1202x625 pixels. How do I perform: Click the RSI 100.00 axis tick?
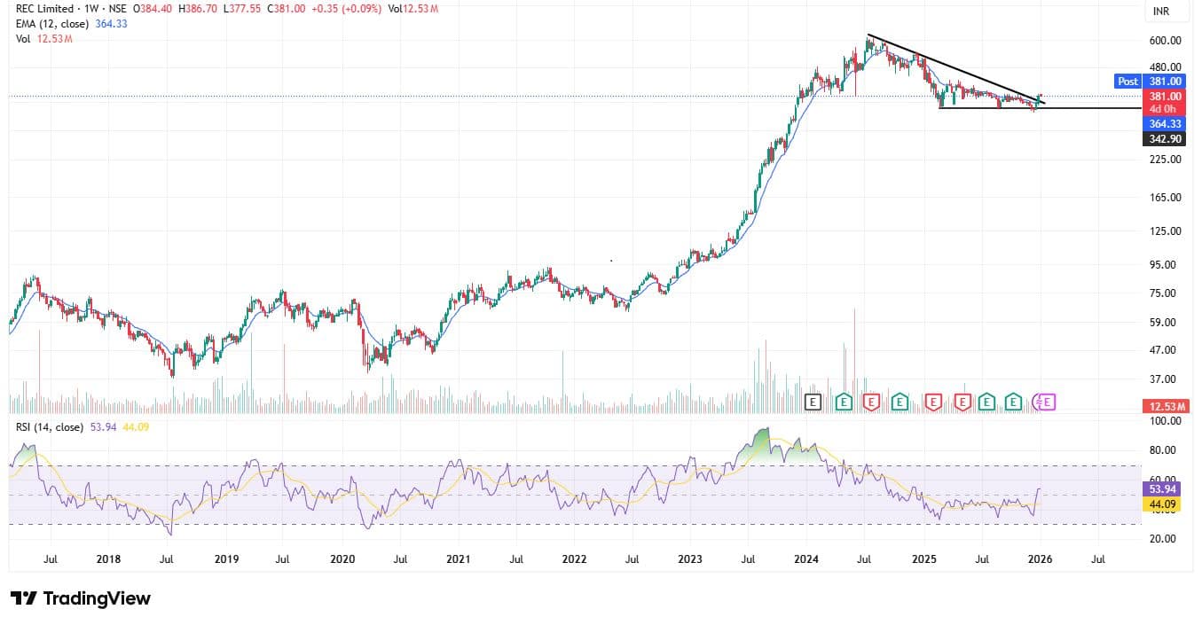(1165, 422)
